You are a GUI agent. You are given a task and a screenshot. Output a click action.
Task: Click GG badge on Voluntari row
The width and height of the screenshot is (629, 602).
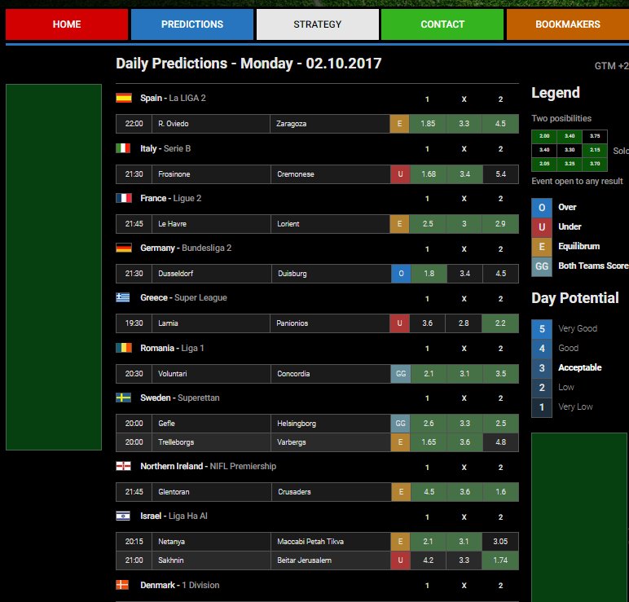coord(400,374)
